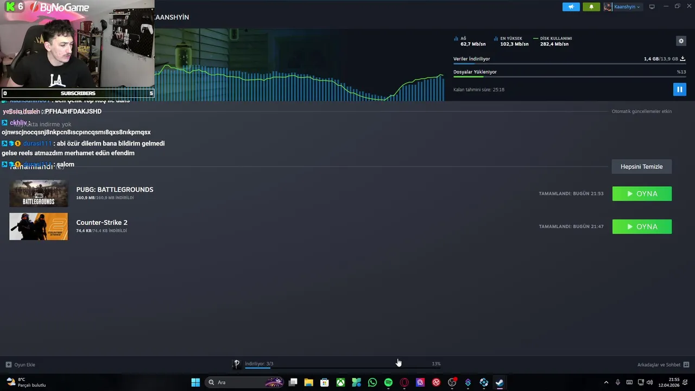Viewport: 695px width, 391px height.
Task: Click the friends chat grid icon
Action: 686,364
